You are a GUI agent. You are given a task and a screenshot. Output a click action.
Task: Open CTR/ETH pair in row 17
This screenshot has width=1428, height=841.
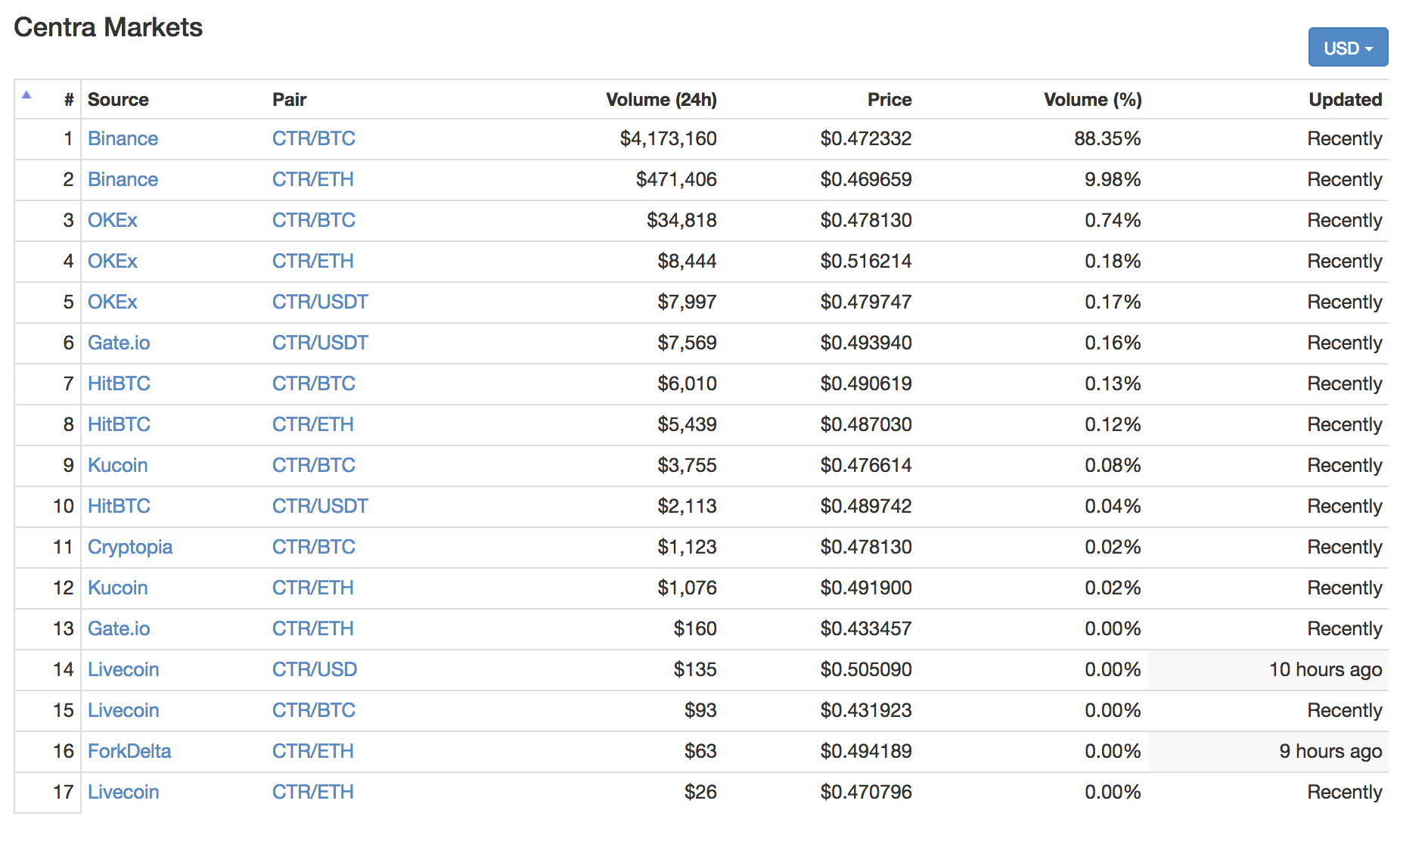[312, 792]
